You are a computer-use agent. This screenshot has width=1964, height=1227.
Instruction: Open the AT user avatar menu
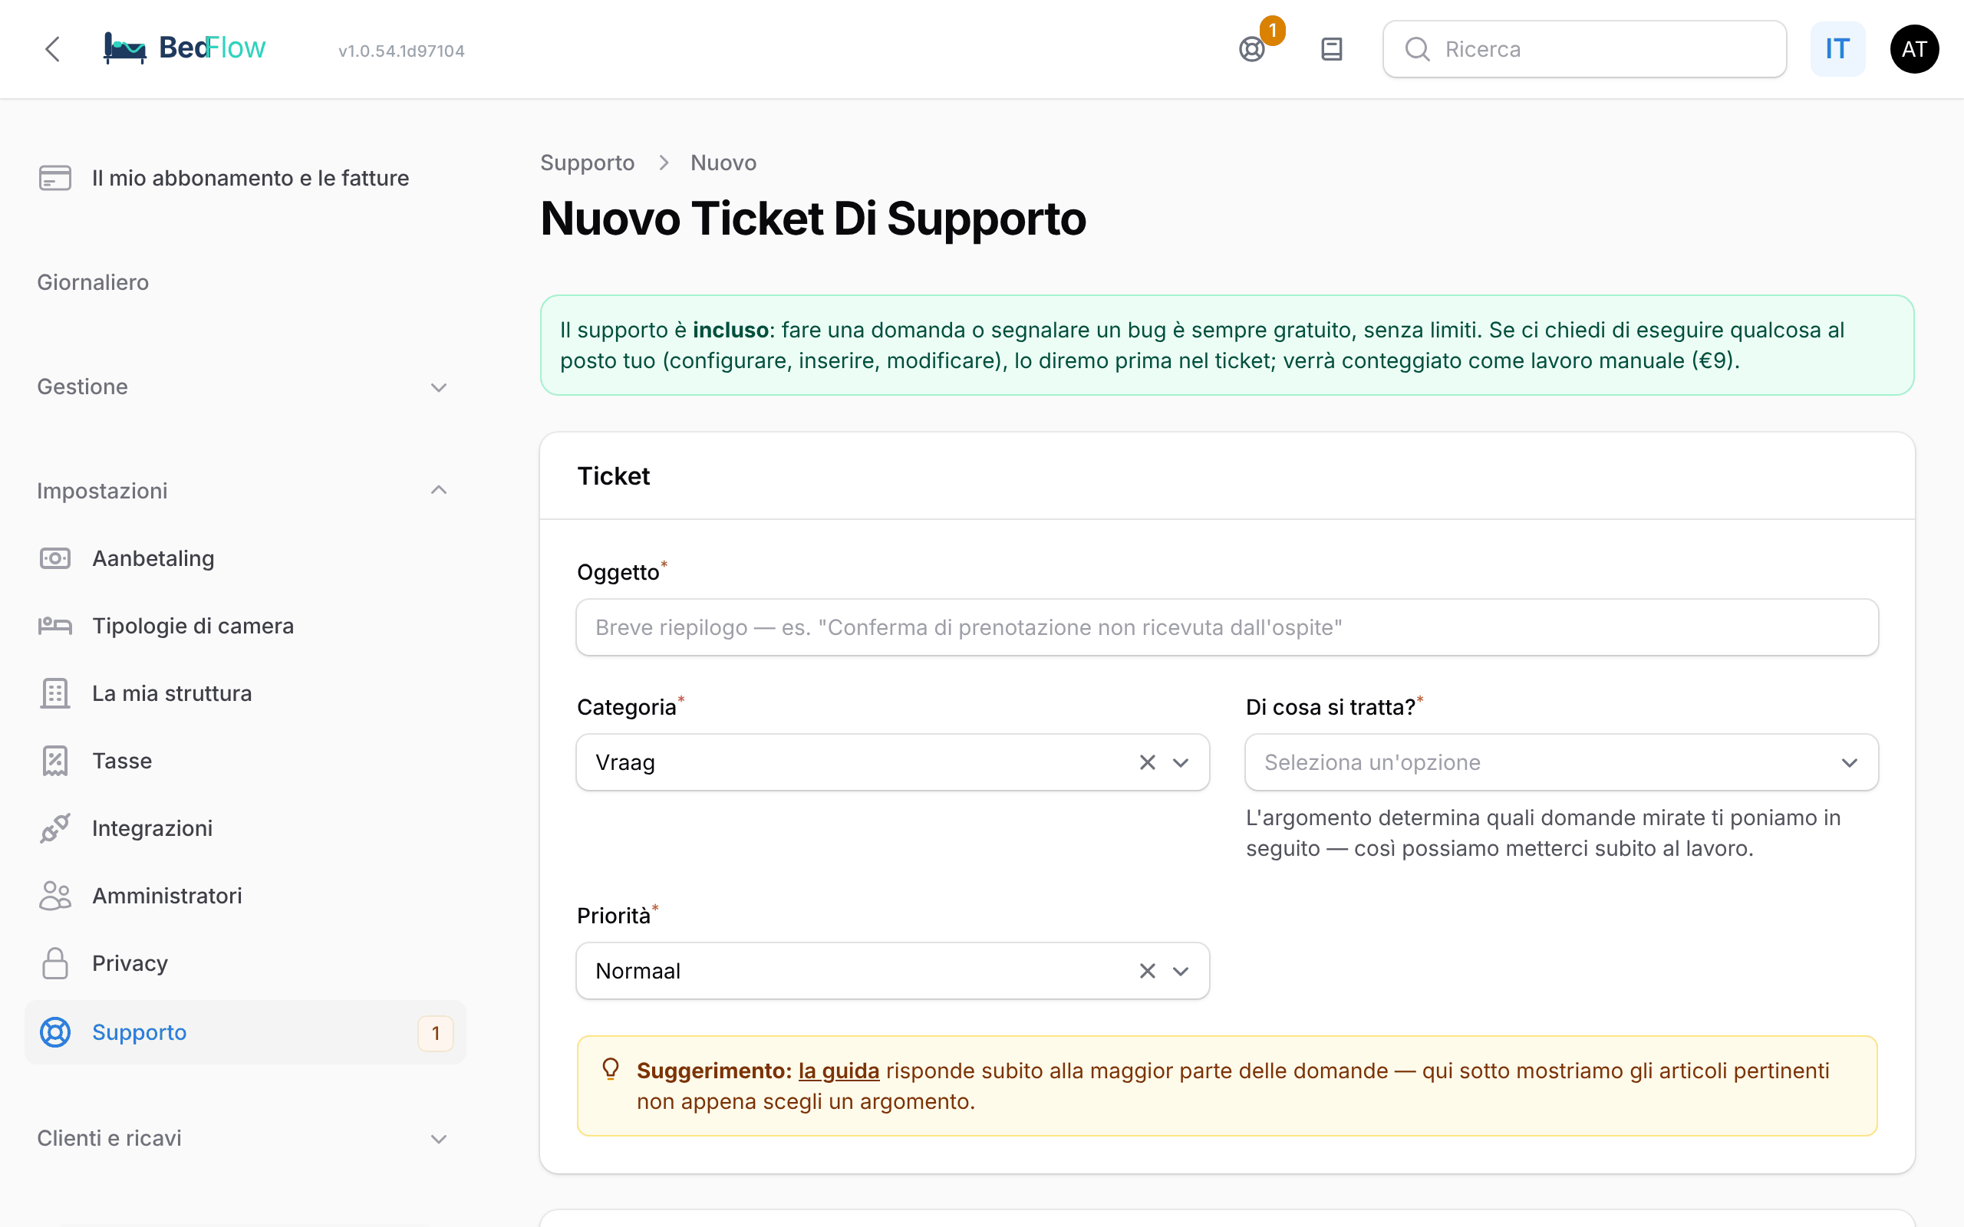pyautogui.click(x=1913, y=50)
